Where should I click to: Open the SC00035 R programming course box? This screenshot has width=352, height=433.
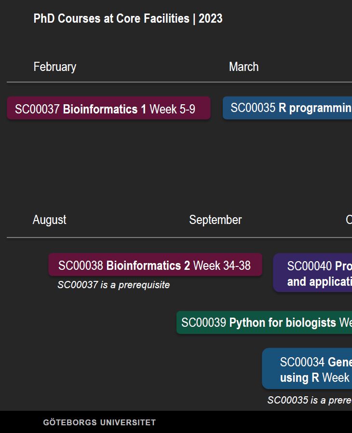click(287, 108)
